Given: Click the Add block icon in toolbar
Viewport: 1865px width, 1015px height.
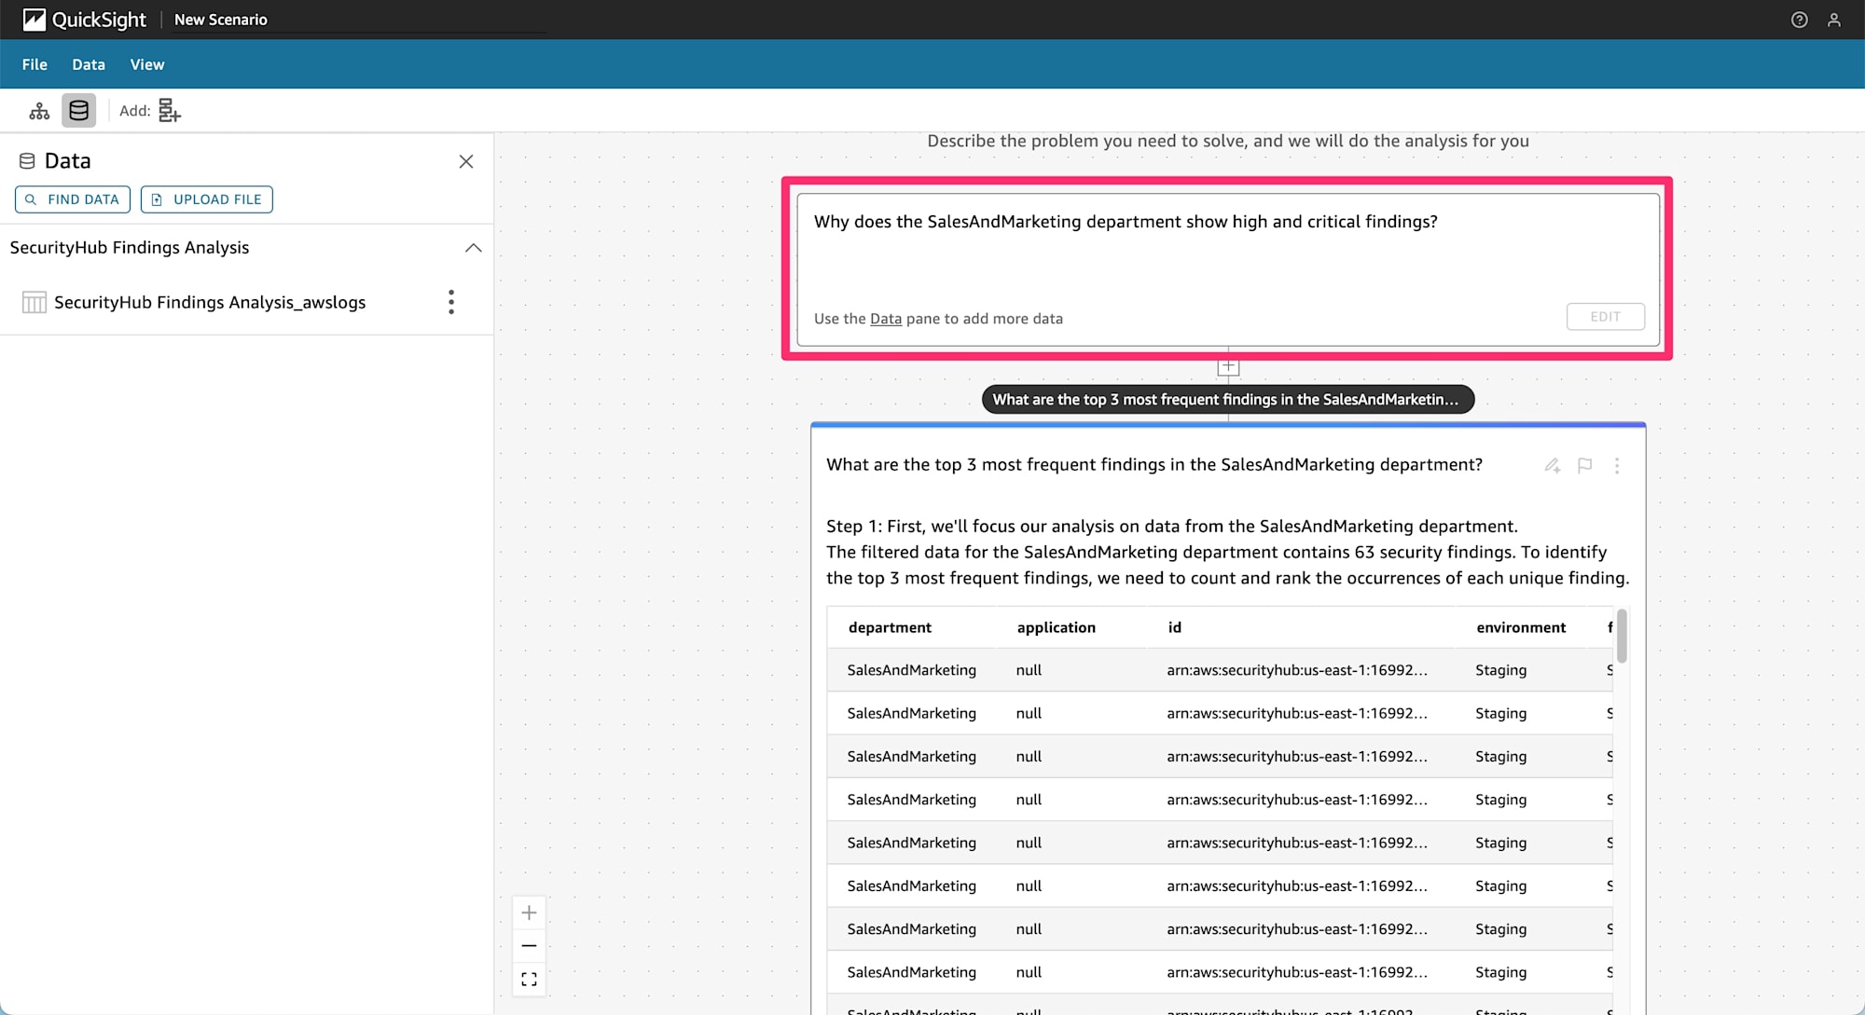Looking at the screenshot, I should (x=169, y=111).
